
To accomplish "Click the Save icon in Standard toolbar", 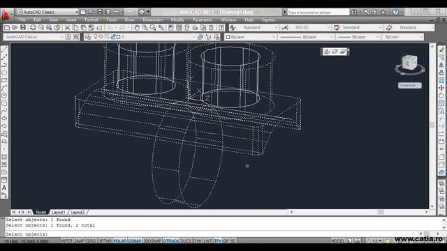I will pos(23,28).
